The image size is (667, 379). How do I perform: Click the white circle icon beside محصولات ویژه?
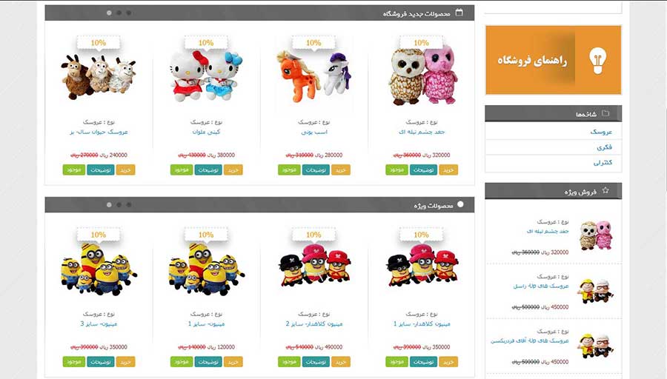point(460,204)
